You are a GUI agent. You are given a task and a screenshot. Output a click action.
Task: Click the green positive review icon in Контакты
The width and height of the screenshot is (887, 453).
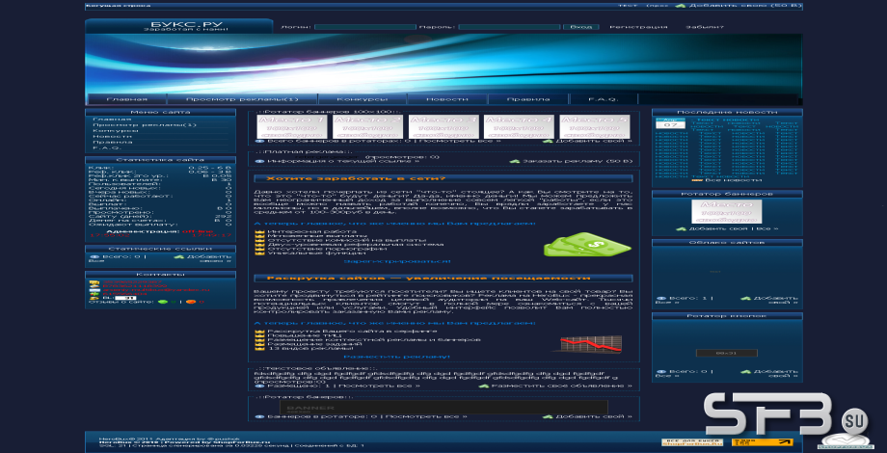(x=162, y=302)
